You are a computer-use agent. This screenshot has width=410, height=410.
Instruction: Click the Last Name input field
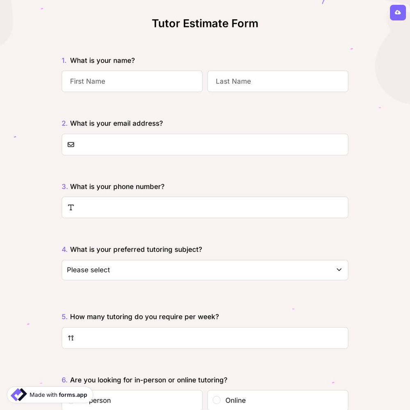point(278,81)
